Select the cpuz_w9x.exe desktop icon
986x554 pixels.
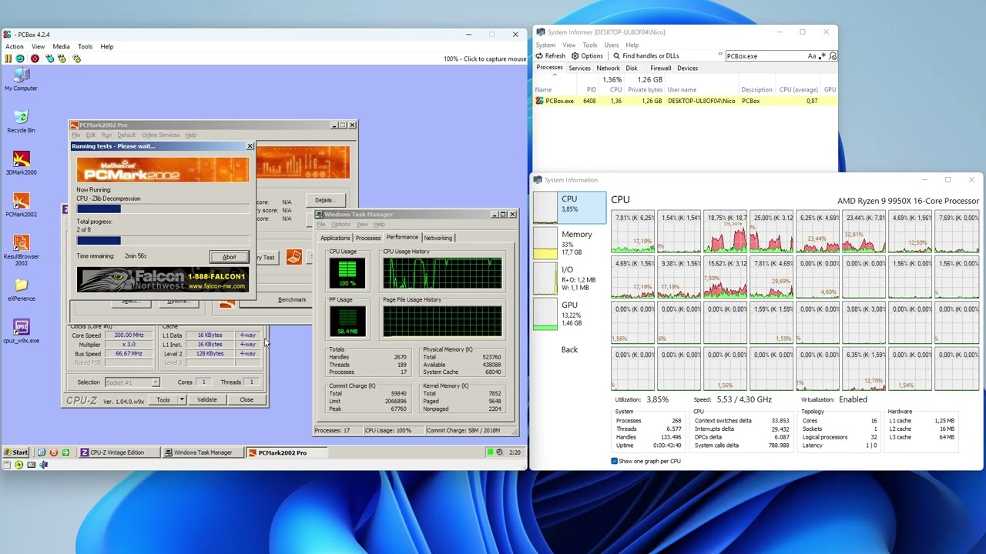pyautogui.click(x=21, y=332)
